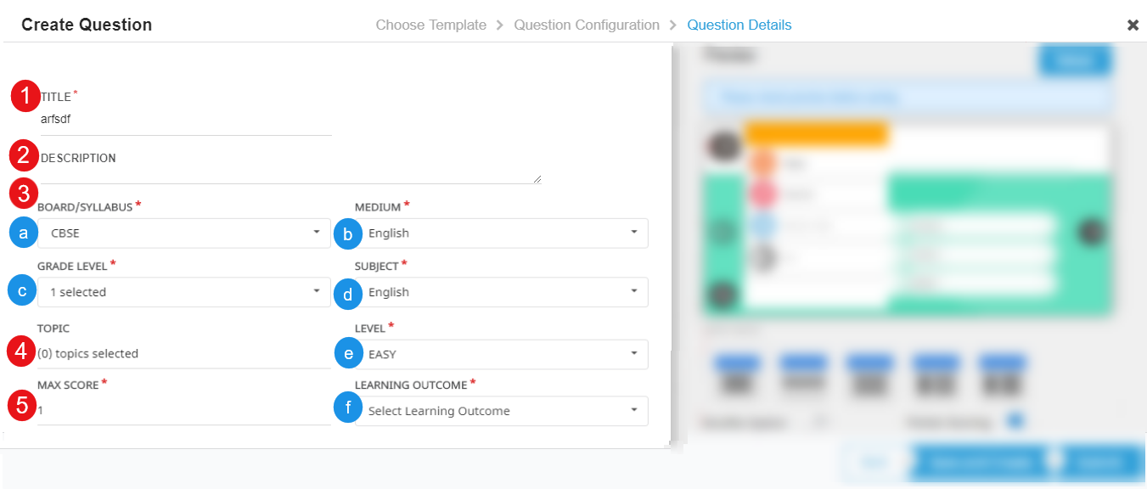Focus the Title text field

[x=185, y=120]
